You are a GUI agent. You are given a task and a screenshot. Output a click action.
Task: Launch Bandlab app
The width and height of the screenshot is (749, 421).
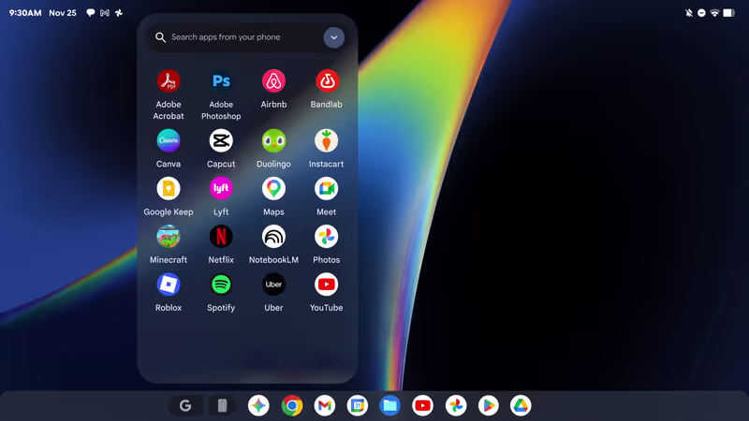coord(326,81)
